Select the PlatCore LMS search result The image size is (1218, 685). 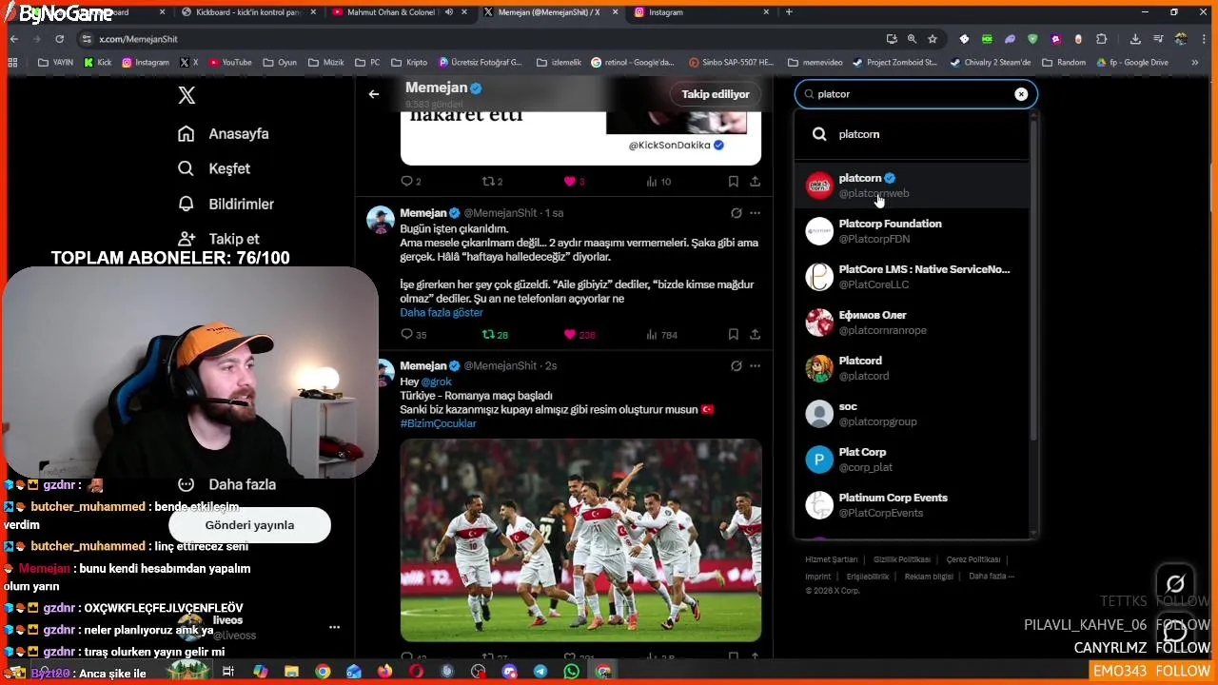(x=912, y=277)
